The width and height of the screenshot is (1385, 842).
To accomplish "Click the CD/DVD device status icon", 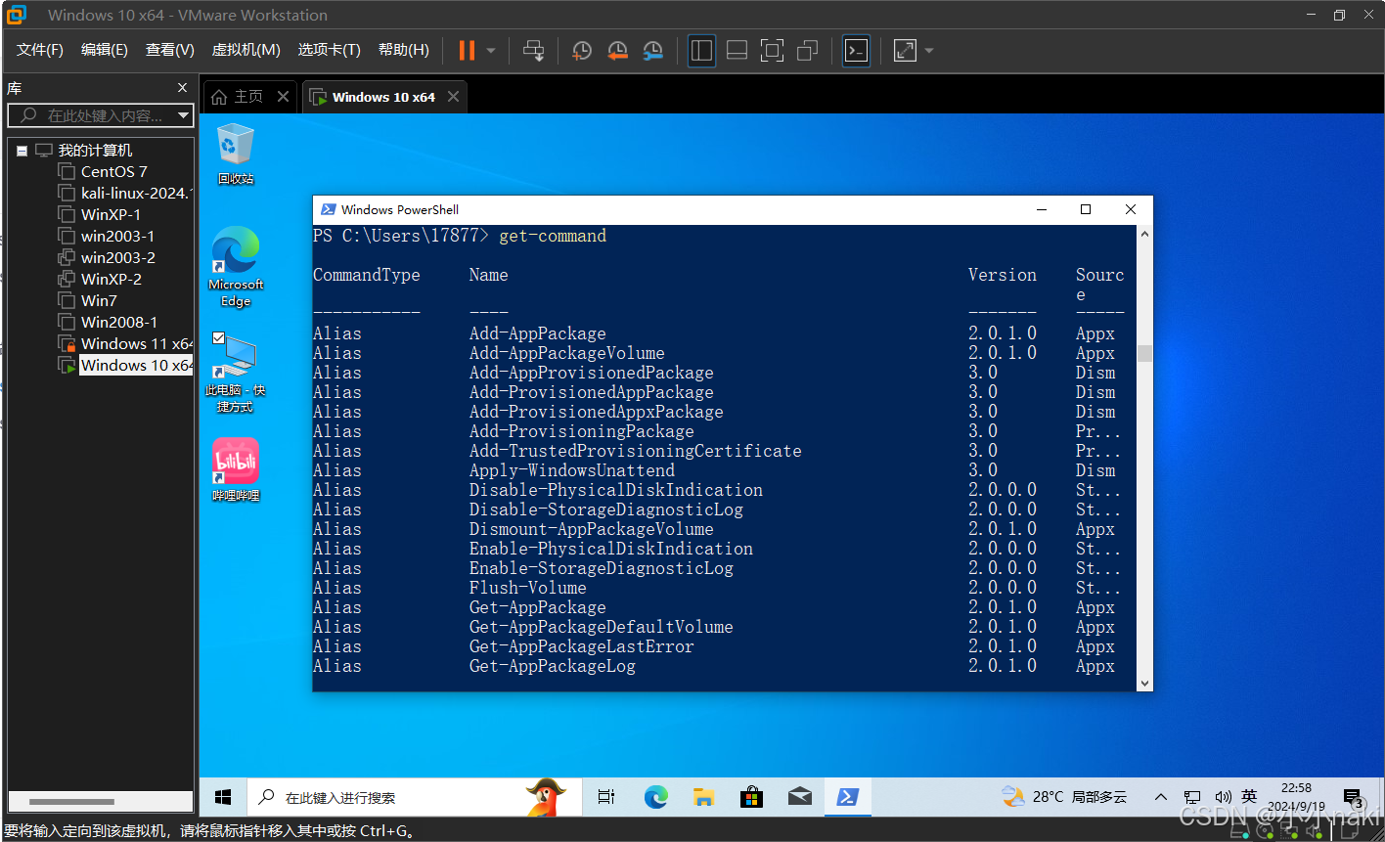I will 1265,830.
